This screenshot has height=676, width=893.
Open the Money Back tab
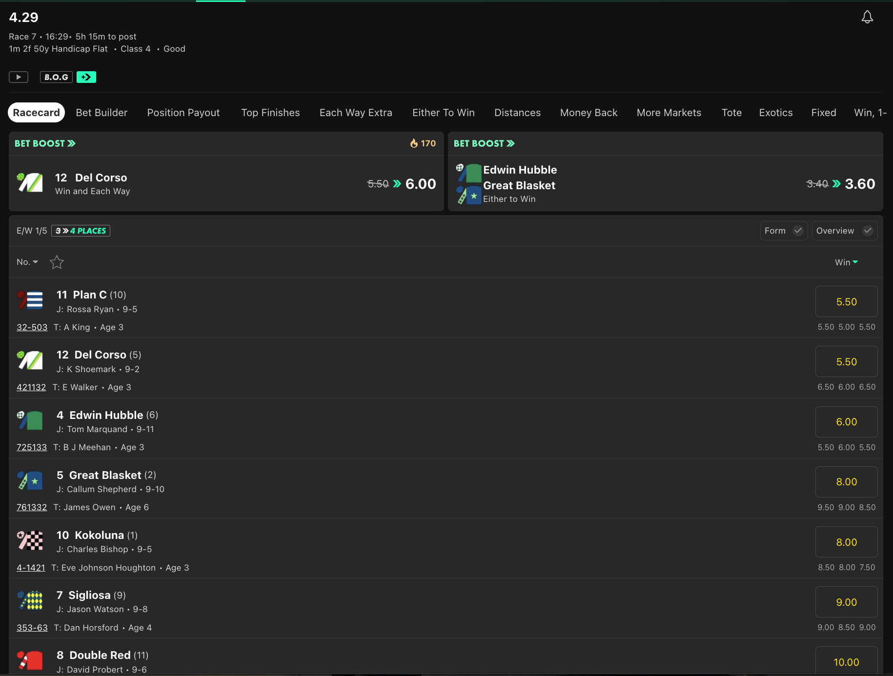coord(589,113)
